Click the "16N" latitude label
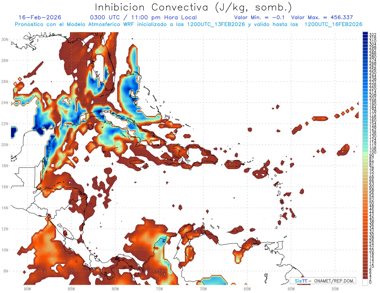 (5, 187)
